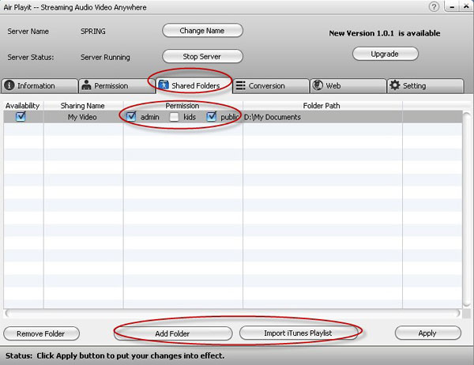
Task: Click the horizontal scrollbar under folder list
Action: [x=233, y=314]
